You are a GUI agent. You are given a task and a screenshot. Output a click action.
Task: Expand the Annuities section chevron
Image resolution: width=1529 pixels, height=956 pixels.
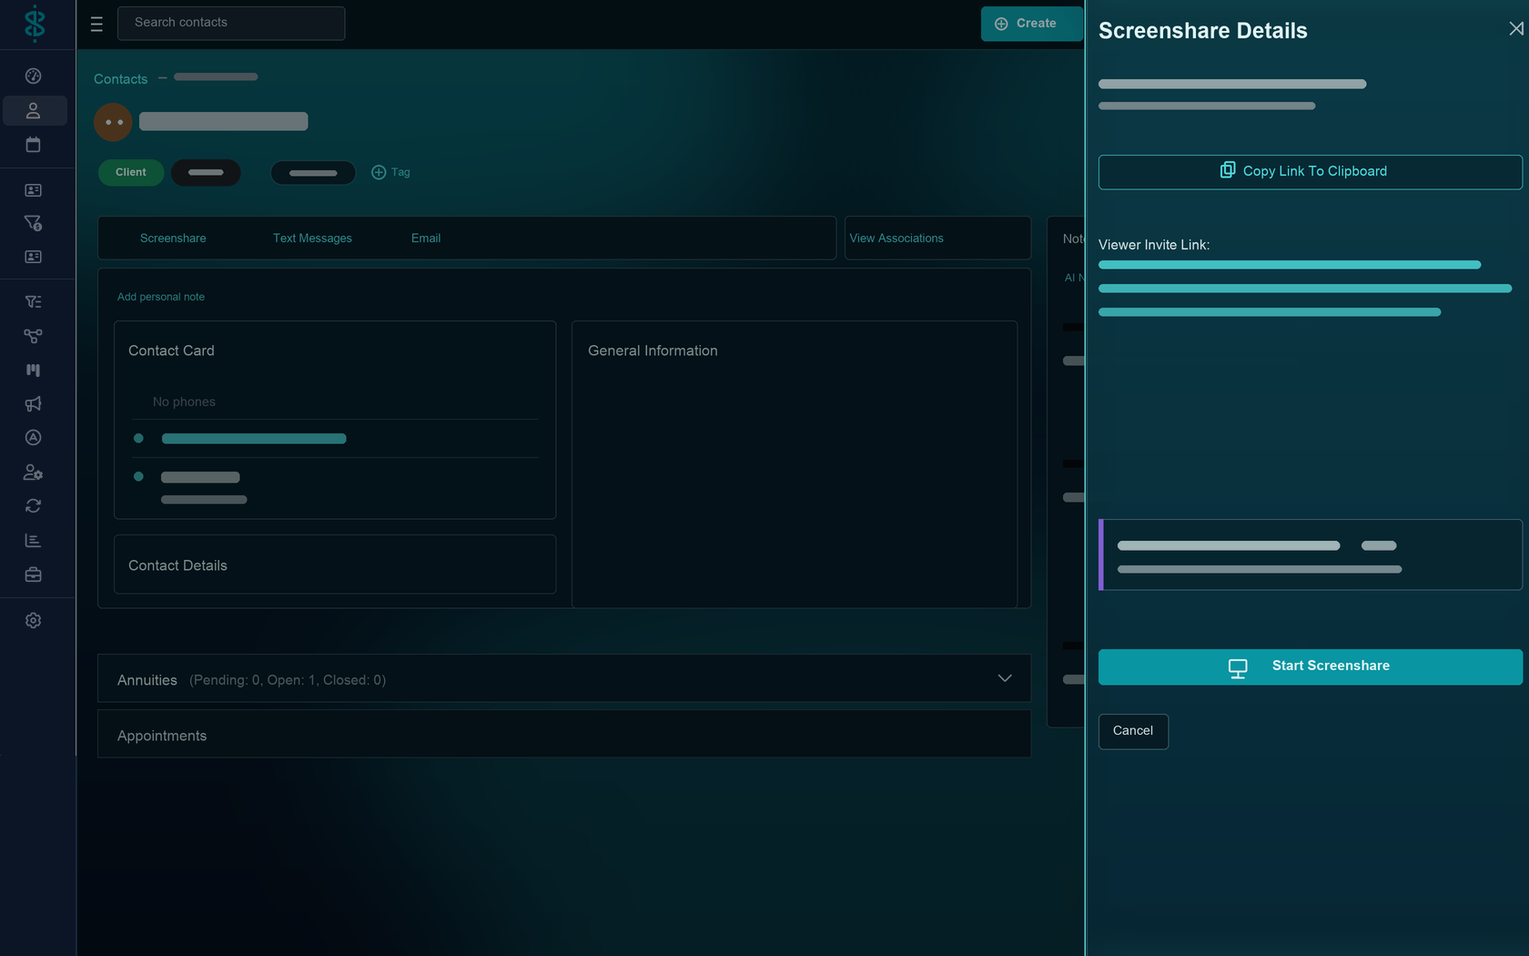(1005, 678)
